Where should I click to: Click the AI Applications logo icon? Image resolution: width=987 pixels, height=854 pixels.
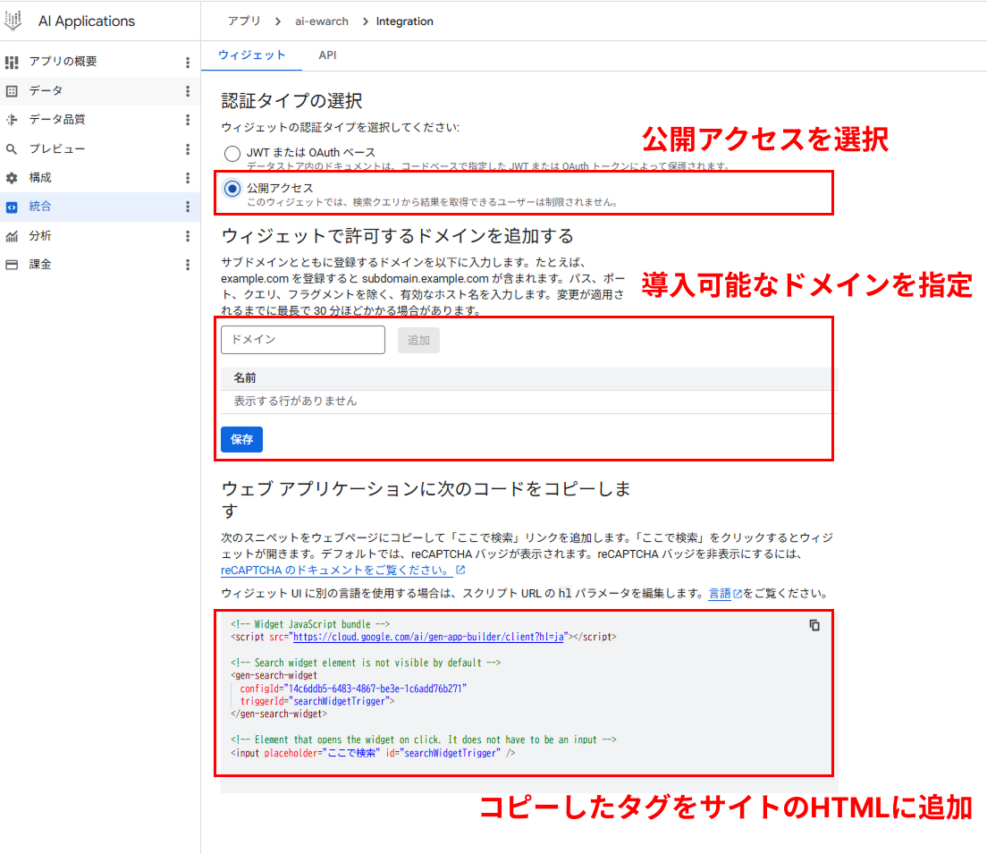[x=13, y=21]
